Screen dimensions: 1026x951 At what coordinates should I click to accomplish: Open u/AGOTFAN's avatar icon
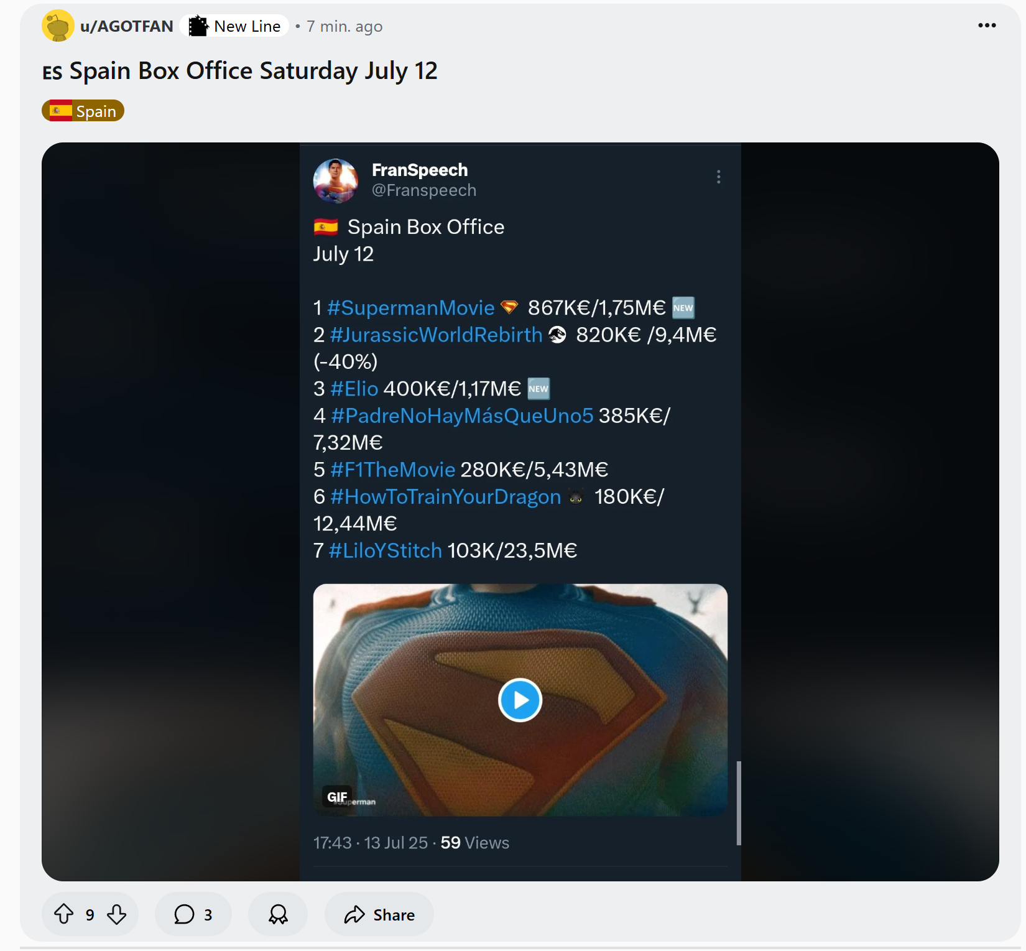point(58,26)
